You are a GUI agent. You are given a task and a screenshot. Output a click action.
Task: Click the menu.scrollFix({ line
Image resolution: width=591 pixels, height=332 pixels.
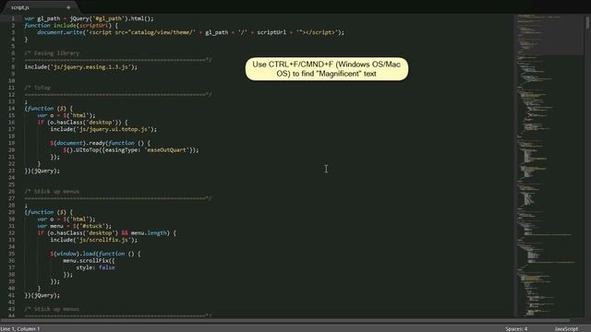click(89, 260)
